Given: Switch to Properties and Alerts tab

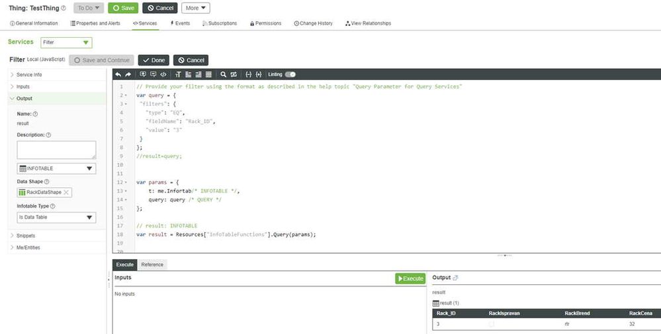Looking at the screenshot, I should coord(95,24).
